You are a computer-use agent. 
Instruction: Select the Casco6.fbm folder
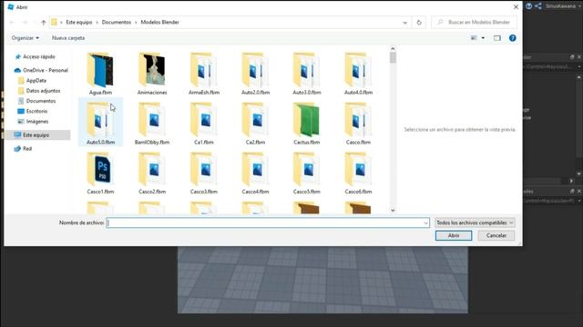click(358, 173)
